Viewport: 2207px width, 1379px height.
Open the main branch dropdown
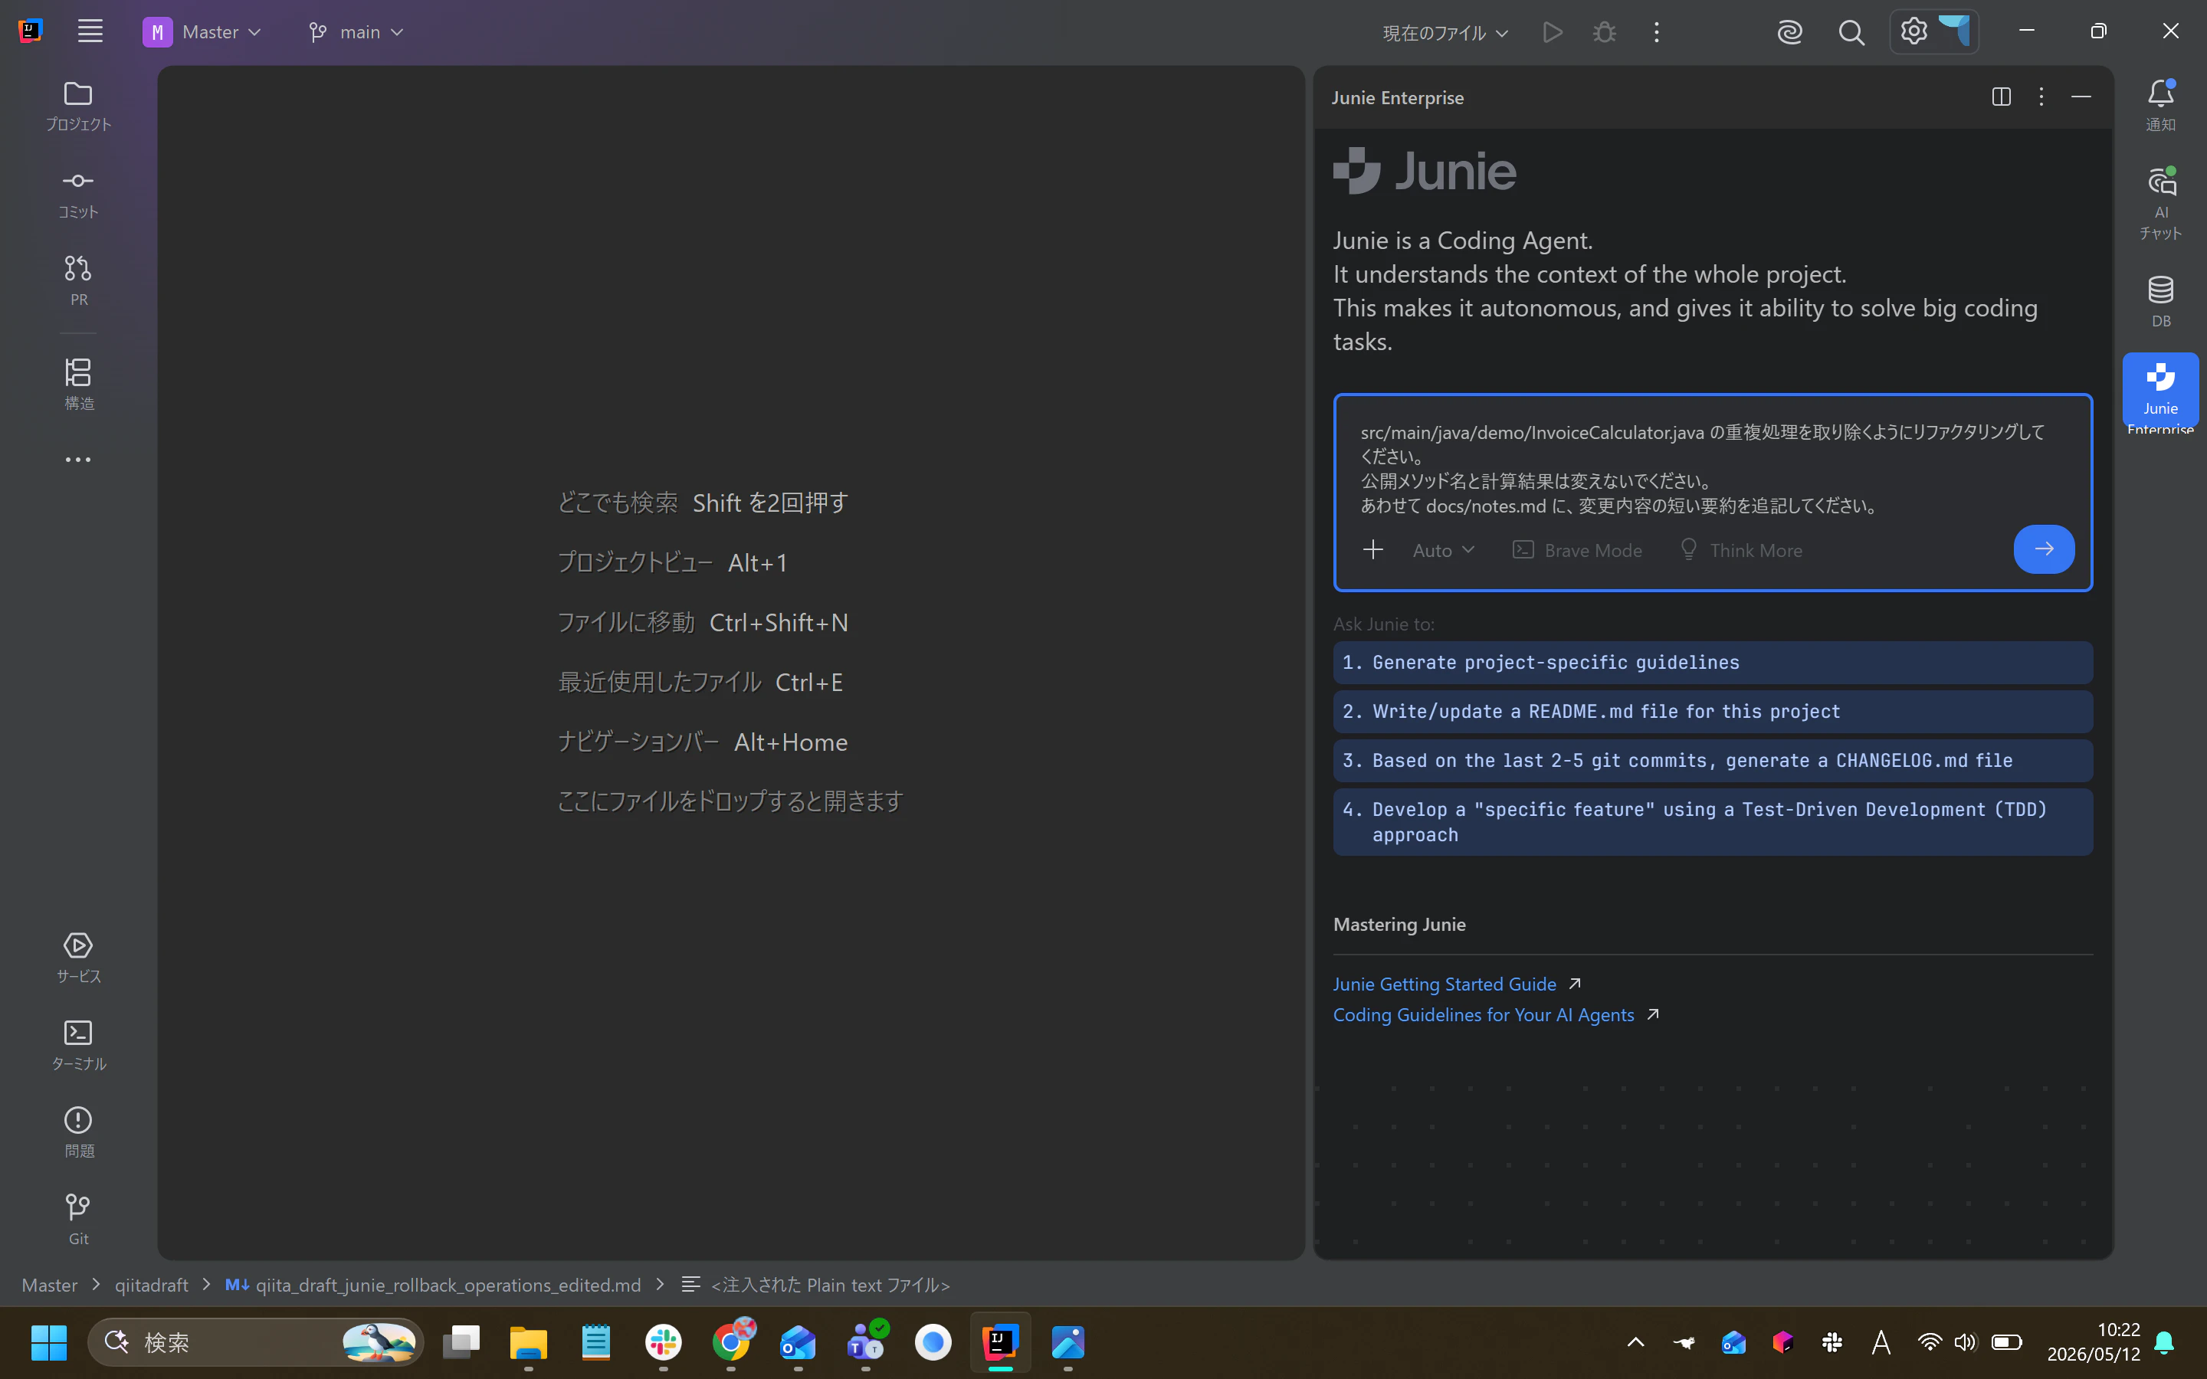(x=356, y=32)
